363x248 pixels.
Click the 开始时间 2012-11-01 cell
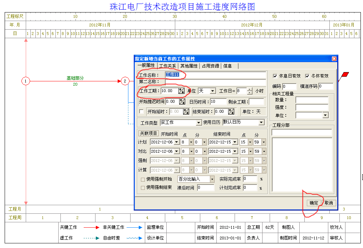point(230,227)
